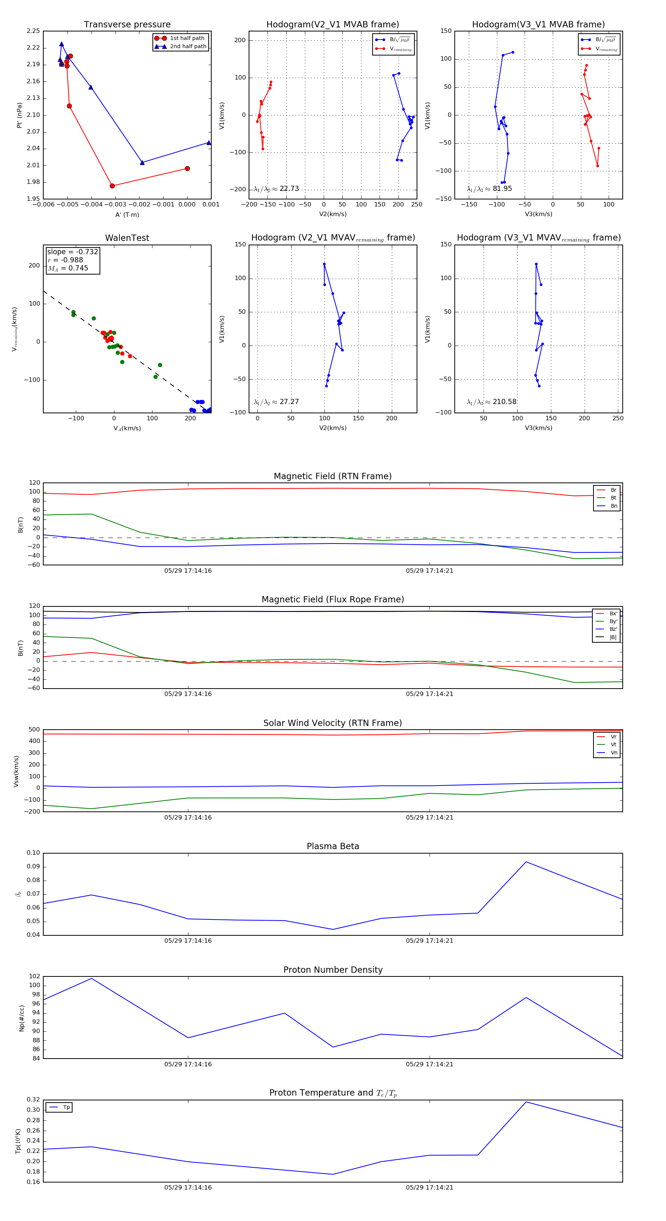Select the "Bn" legend entry
The width and height of the screenshot is (666, 1221).
(x=607, y=506)
